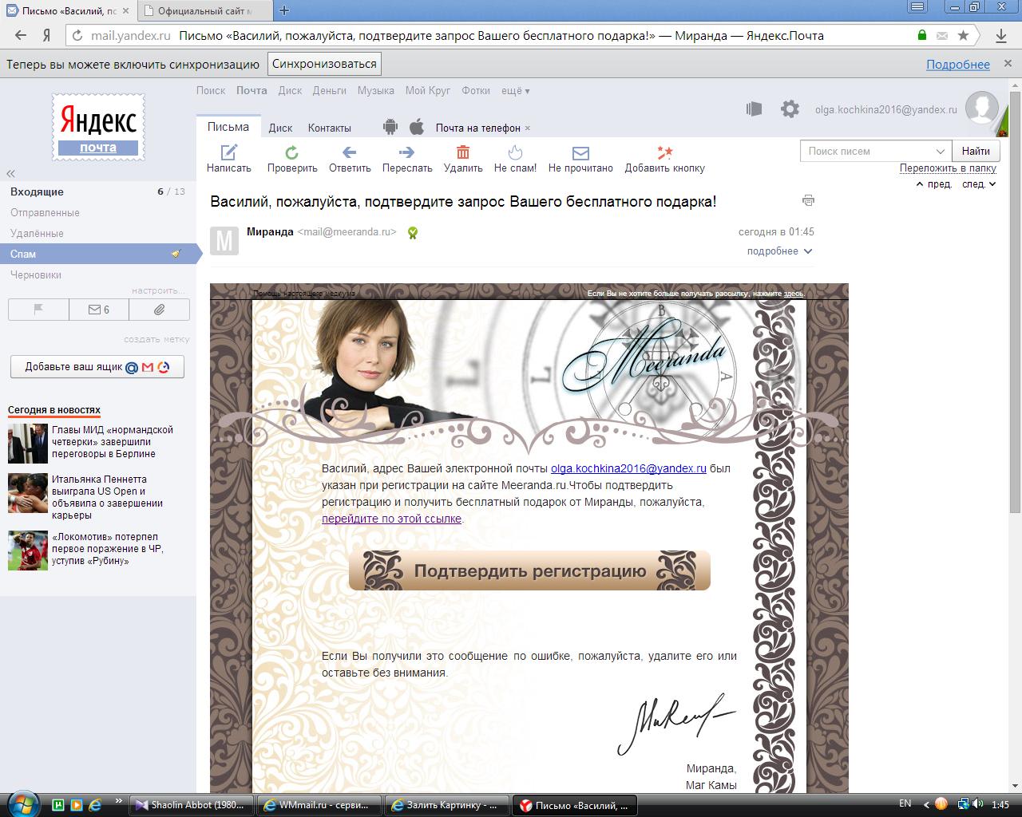This screenshot has height=817, width=1022.
Task: Expand подробнее message details
Action: coord(779,251)
